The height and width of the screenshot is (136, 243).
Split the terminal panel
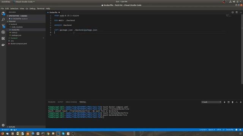point(229,102)
